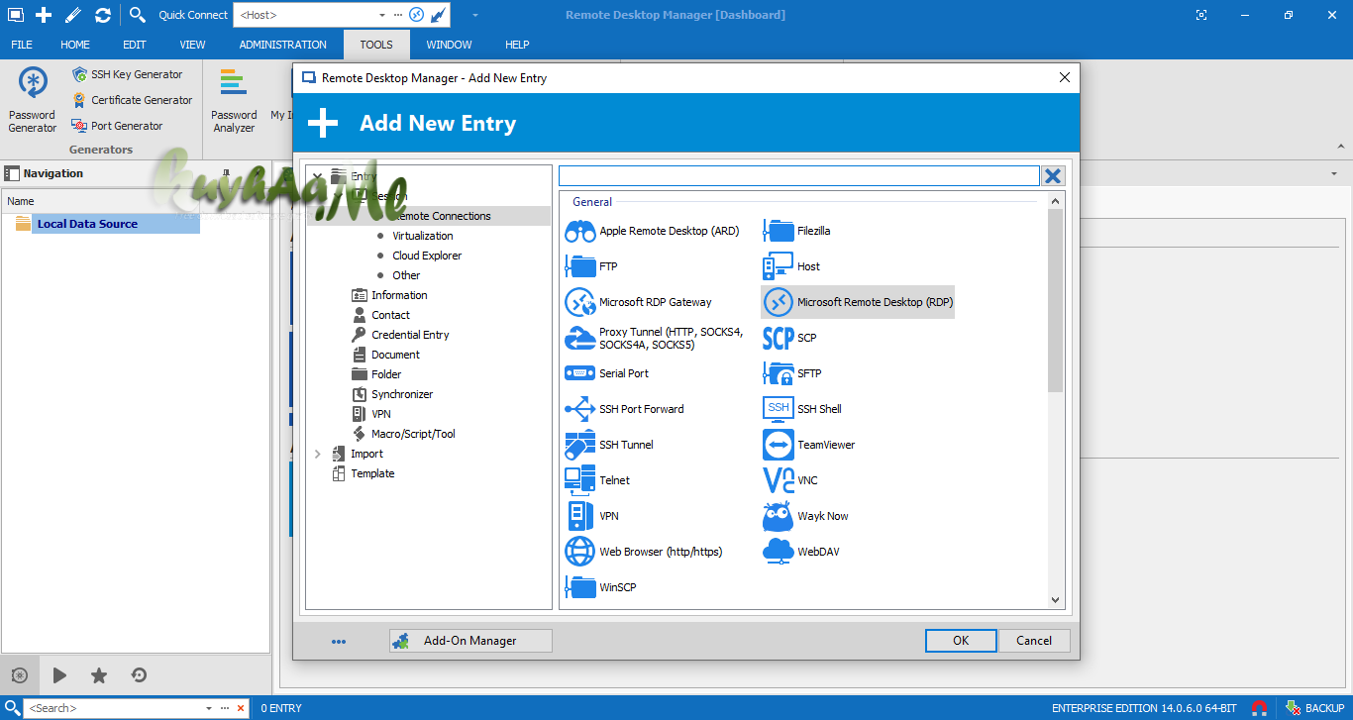
Task: Open the ADMINISTRATION ribbon tab
Action: (282, 45)
